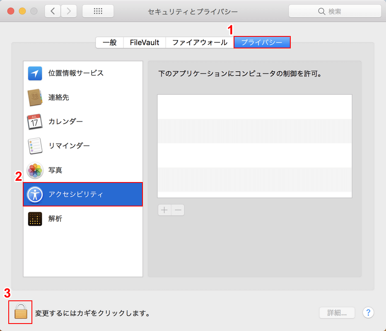Go back using the left arrow
Image resolution: width=386 pixels, height=331 pixels.
point(52,11)
